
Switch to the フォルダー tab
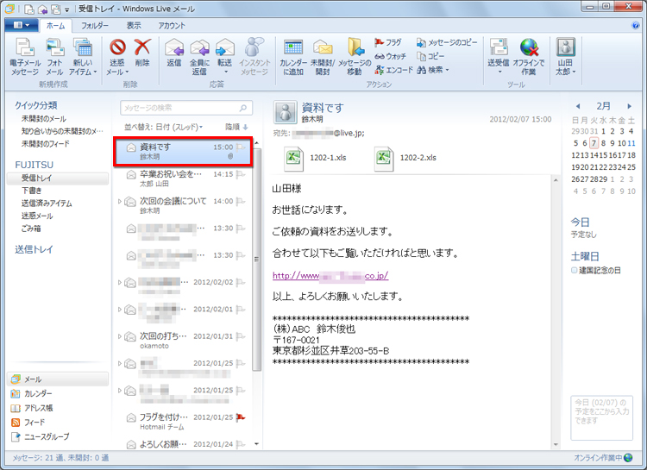click(95, 26)
